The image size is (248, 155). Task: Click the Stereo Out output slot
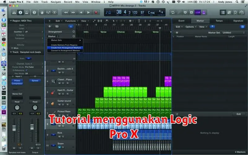click(17, 94)
